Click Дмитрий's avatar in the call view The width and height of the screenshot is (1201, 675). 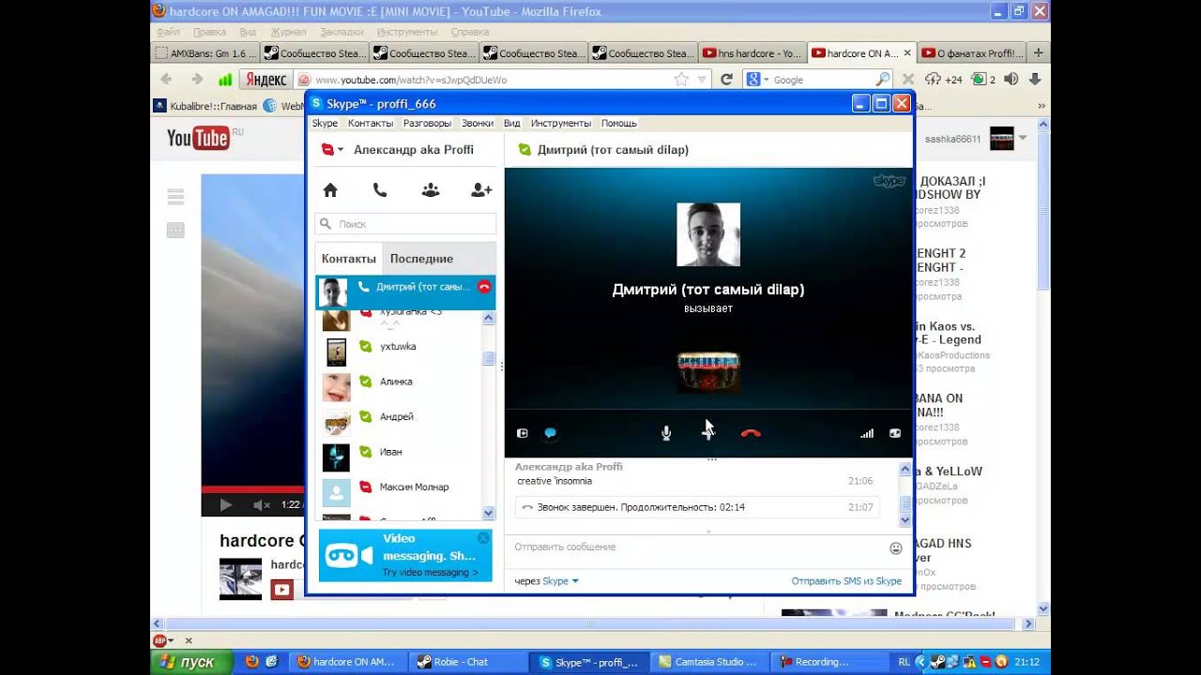[708, 234]
